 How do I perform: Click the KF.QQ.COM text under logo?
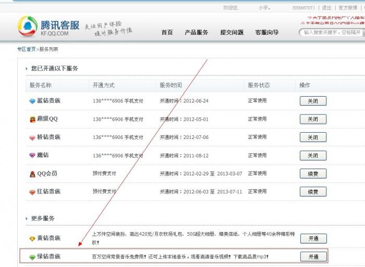pos(54,33)
